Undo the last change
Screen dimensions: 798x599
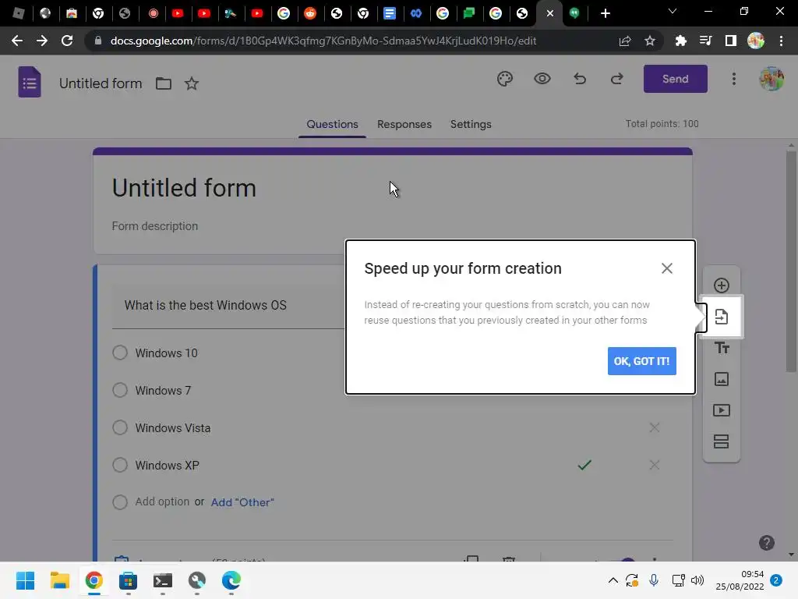(580, 79)
